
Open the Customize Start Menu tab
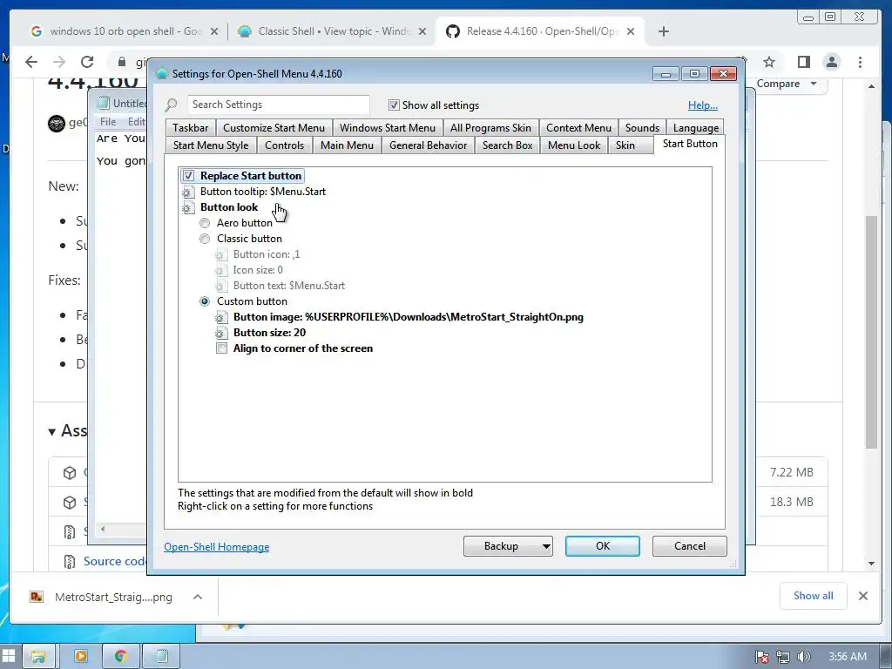pos(274,128)
